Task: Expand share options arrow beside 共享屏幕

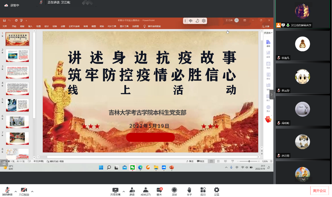Action: pos(124,191)
